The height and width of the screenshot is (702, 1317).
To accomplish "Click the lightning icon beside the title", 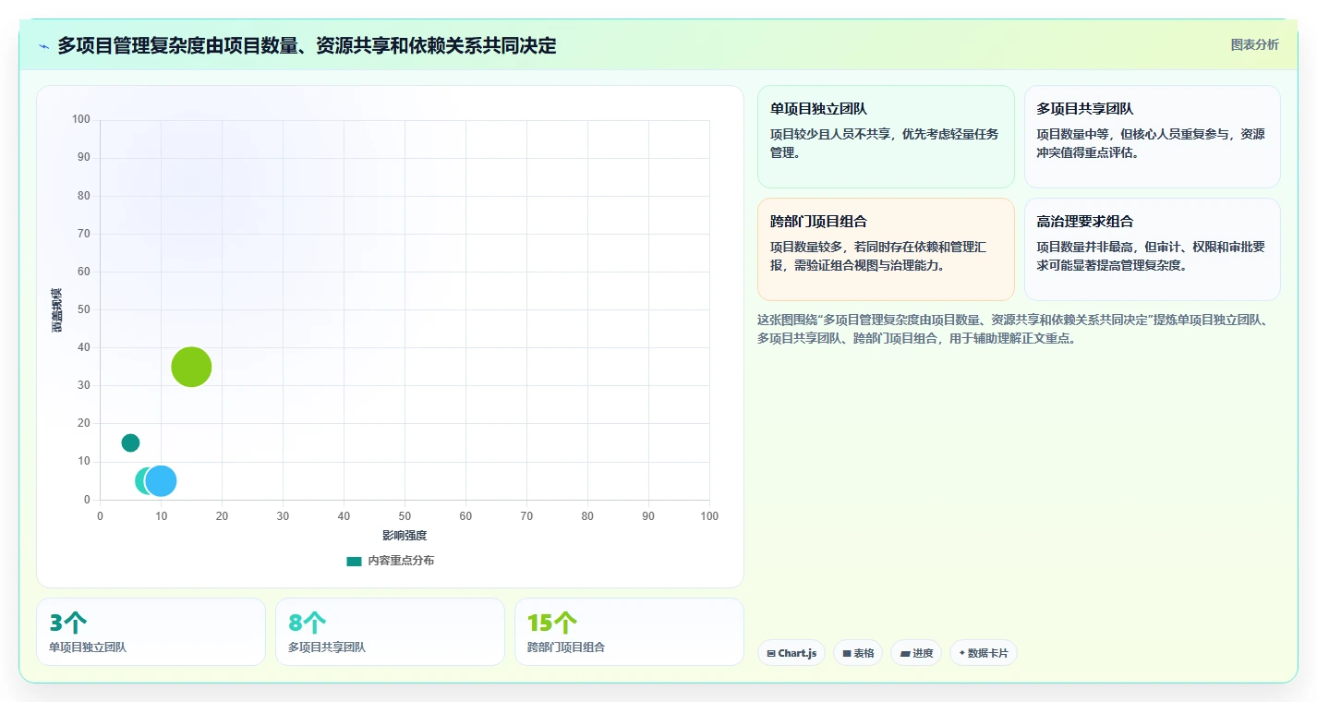I will 44,46.
